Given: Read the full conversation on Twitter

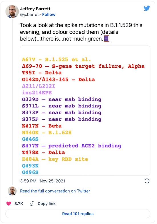Looking at the screenshot, I should [55, 191].
